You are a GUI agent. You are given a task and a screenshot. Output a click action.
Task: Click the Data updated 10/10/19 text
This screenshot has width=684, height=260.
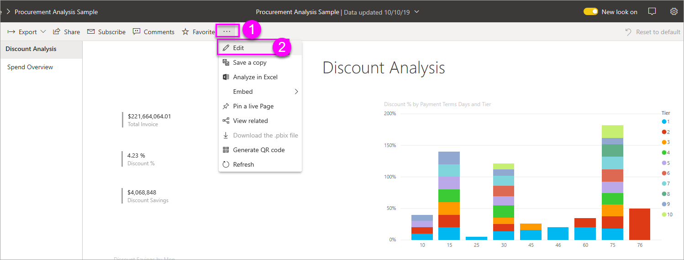click(377, 12)
